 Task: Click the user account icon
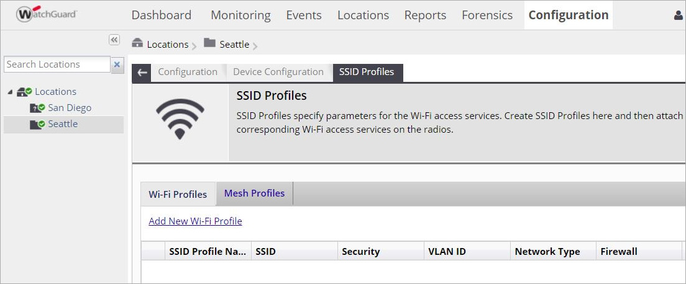tap(679, 16)
